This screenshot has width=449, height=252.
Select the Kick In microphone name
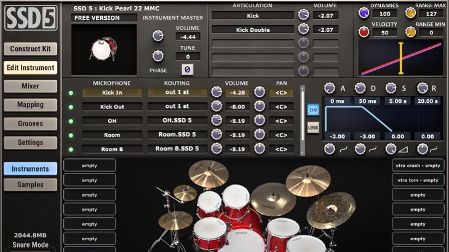click(x=112, y=93)
